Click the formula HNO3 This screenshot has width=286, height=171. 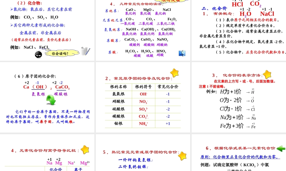point(161,51)
